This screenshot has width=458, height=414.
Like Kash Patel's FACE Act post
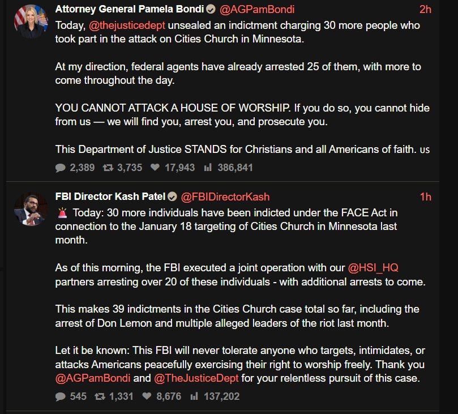[147, 396]
